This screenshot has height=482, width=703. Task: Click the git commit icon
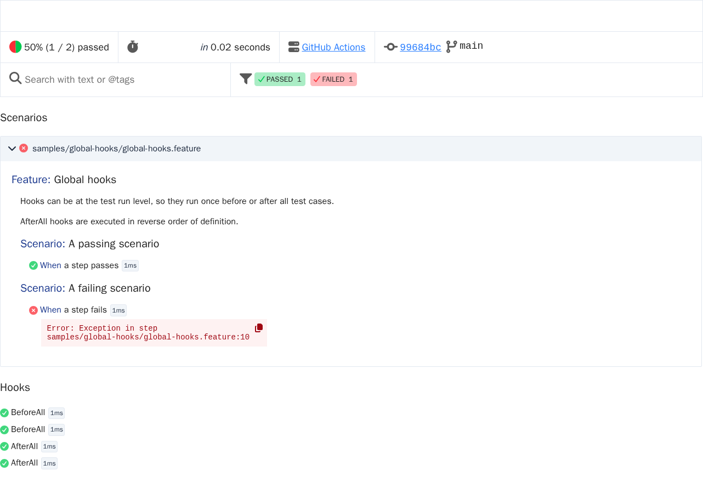click(x=390, y=47)
